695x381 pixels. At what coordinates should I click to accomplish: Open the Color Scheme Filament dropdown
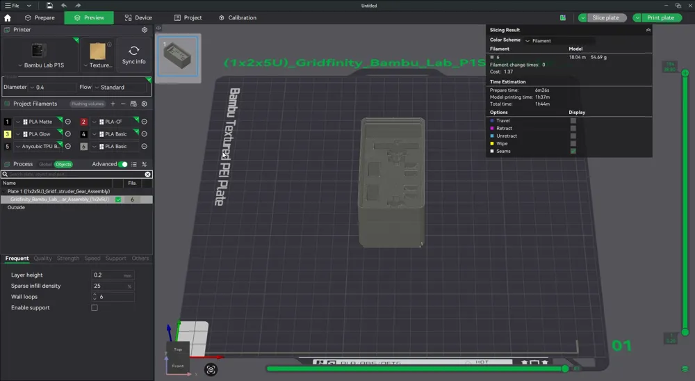(559, 41)
